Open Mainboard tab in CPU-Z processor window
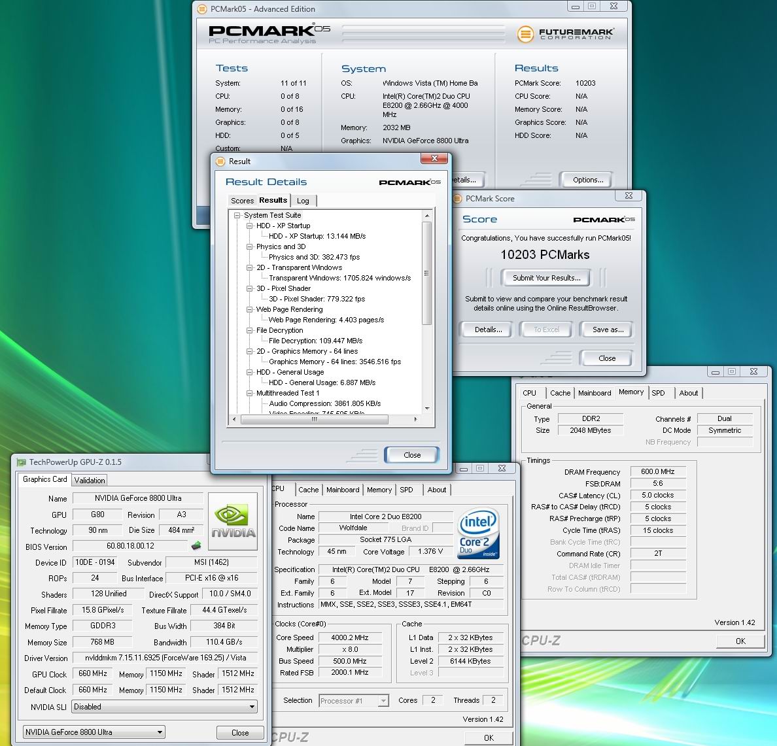 343,490
